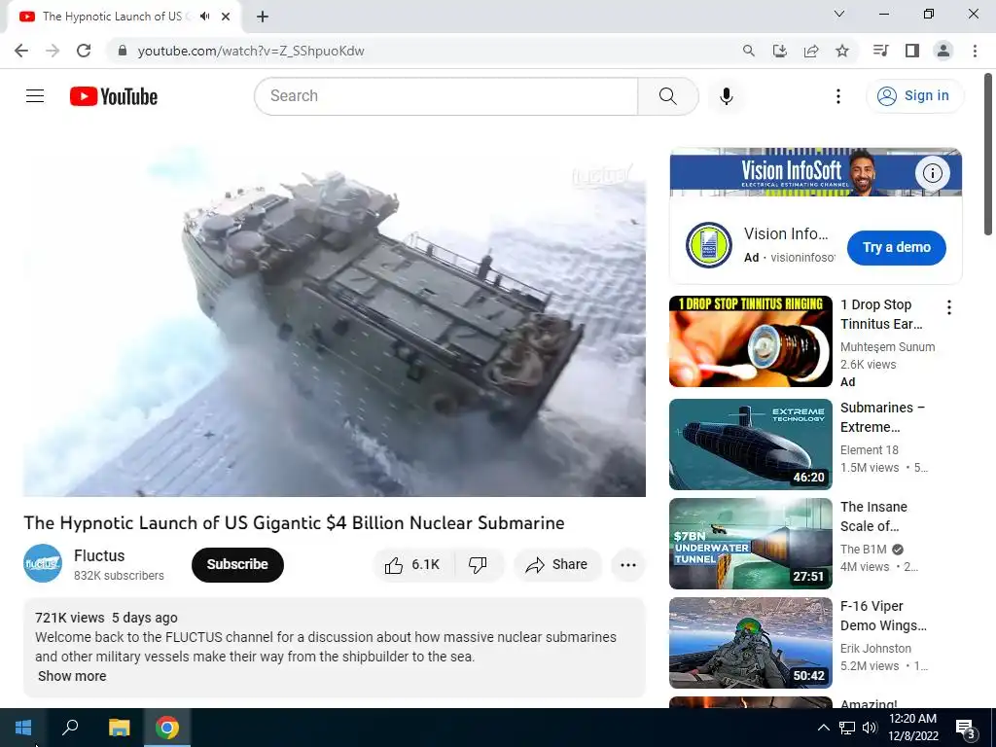
Task: Open Submarines Extreme Technology video thumbnail
Action: (x=750, y=445)
